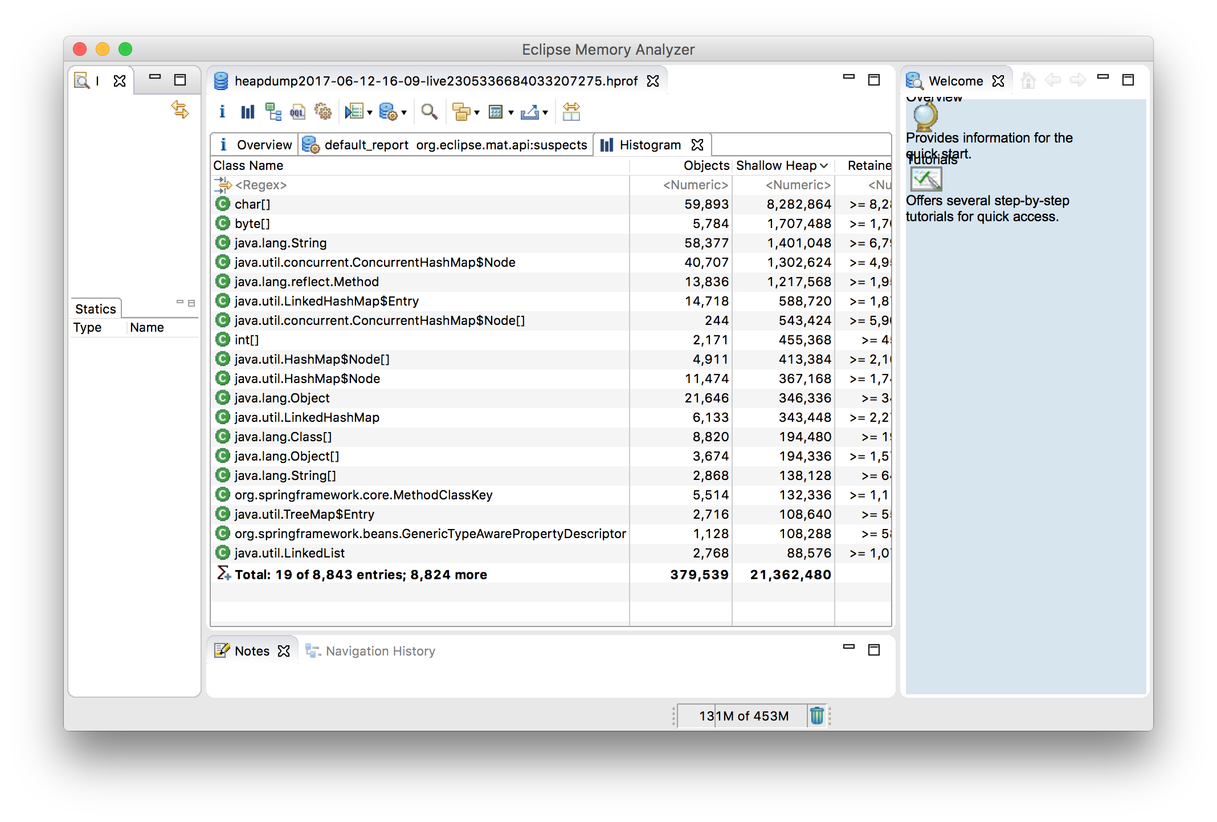Viewport: 1217px width, 822px height.
Task: Open the Export dropdown arrow in the toolbar
Action: (x=545, y=113)
